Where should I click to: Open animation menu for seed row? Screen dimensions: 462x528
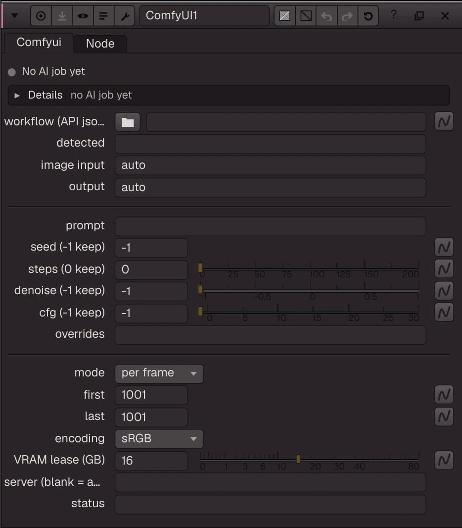[x=444, y=248]
